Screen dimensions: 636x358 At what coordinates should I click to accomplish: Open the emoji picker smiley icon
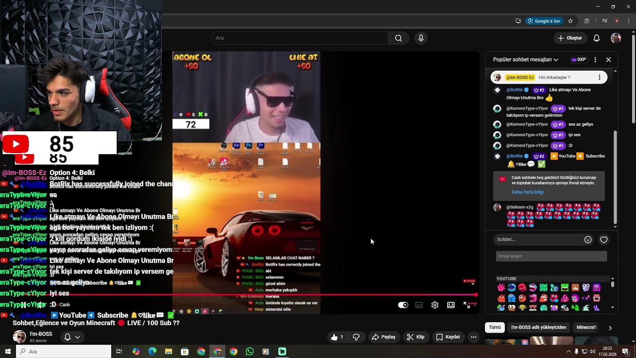[588, 240]
